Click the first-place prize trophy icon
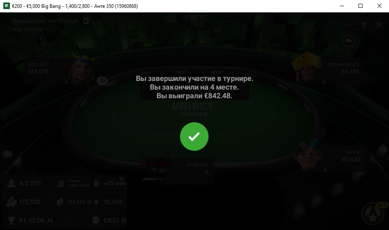 click(x=11, y=220)
